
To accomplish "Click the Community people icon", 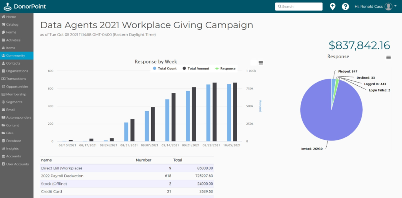I will click(3, 56).
